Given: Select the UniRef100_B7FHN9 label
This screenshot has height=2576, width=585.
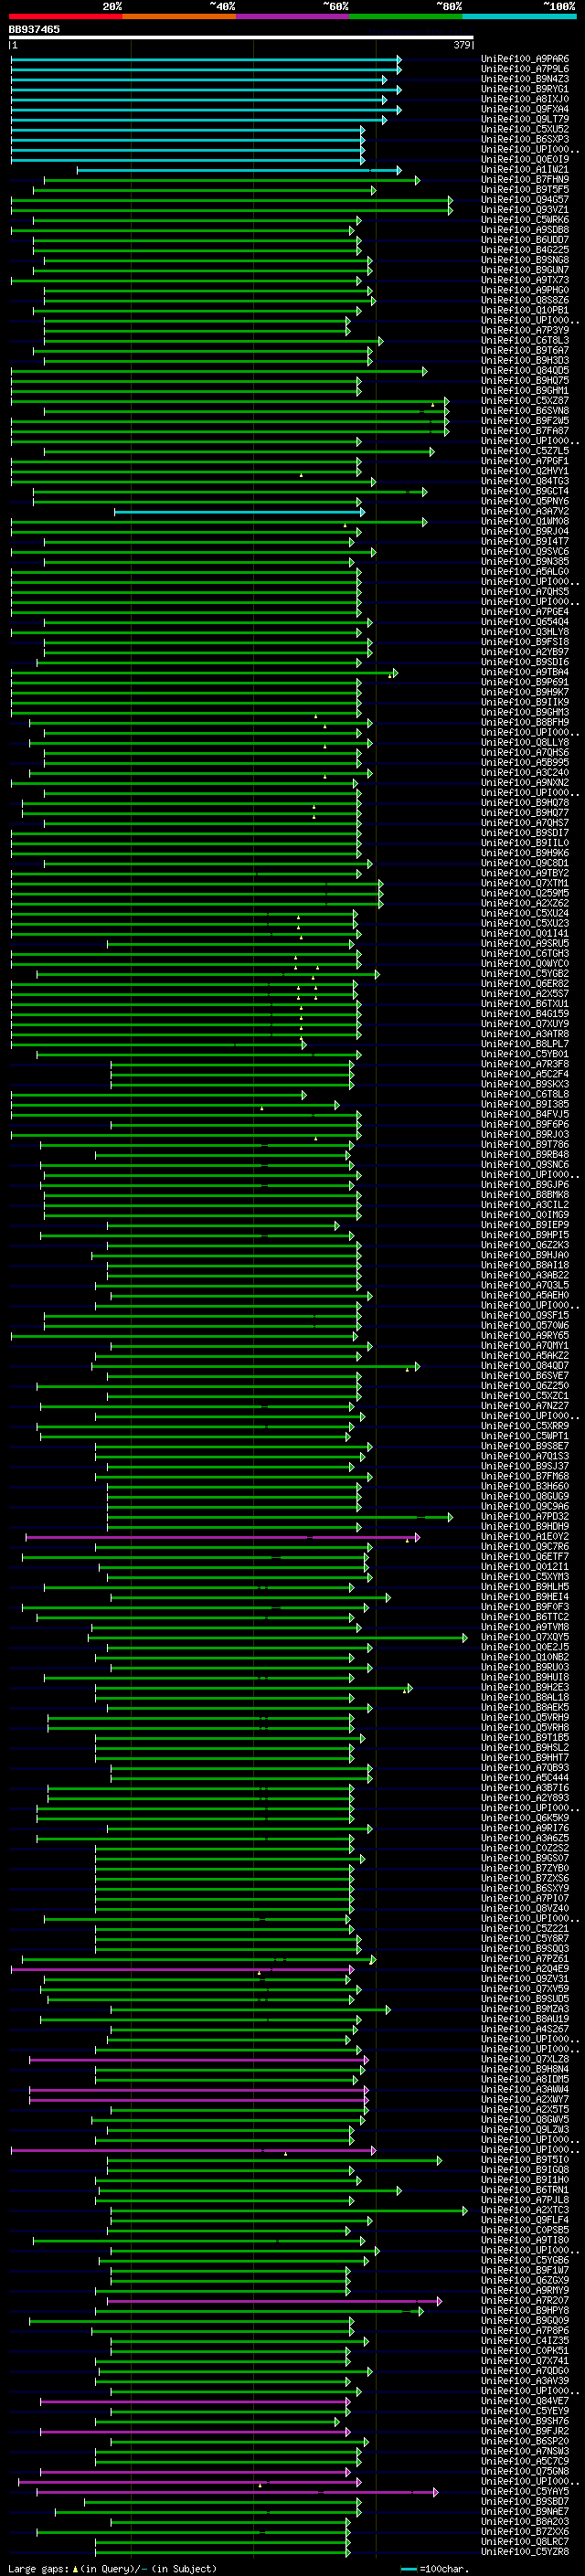Looking at the screenshot, I should coord(525,180).
